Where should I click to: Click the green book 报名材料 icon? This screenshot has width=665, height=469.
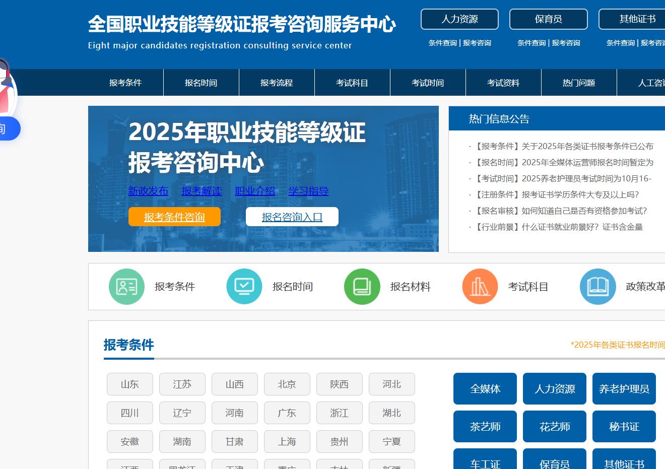pos(362,287)
